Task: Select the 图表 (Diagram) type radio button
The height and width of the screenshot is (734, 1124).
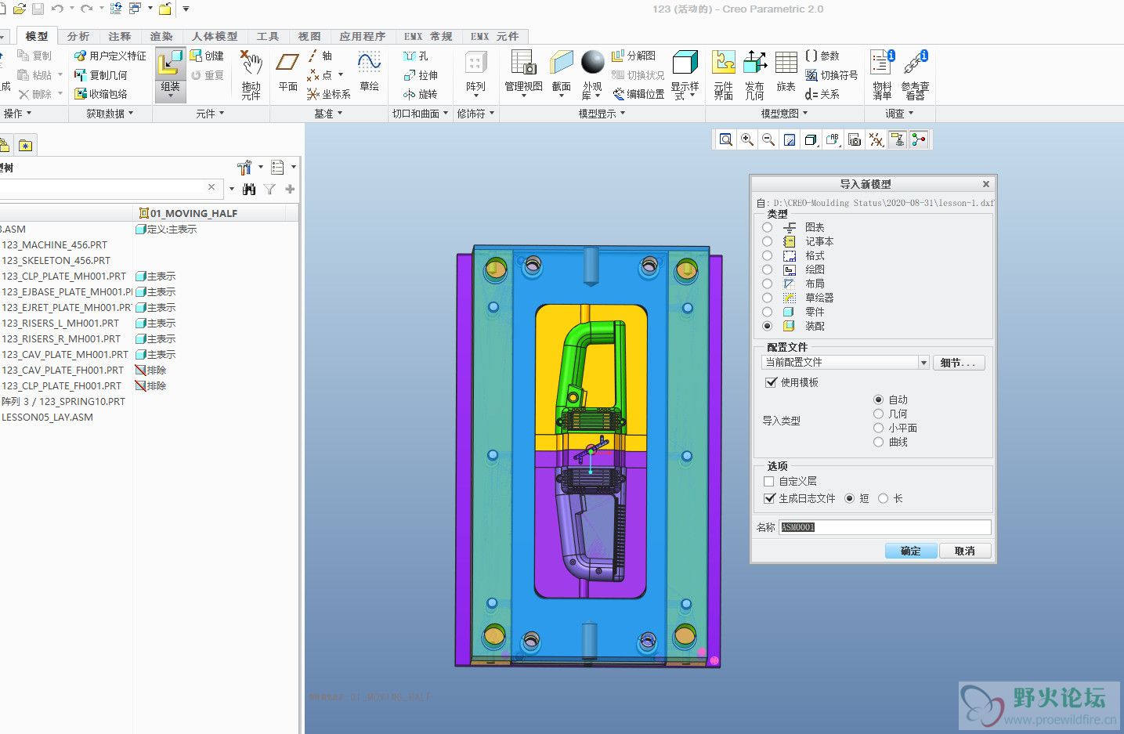Action: [767, 227]
